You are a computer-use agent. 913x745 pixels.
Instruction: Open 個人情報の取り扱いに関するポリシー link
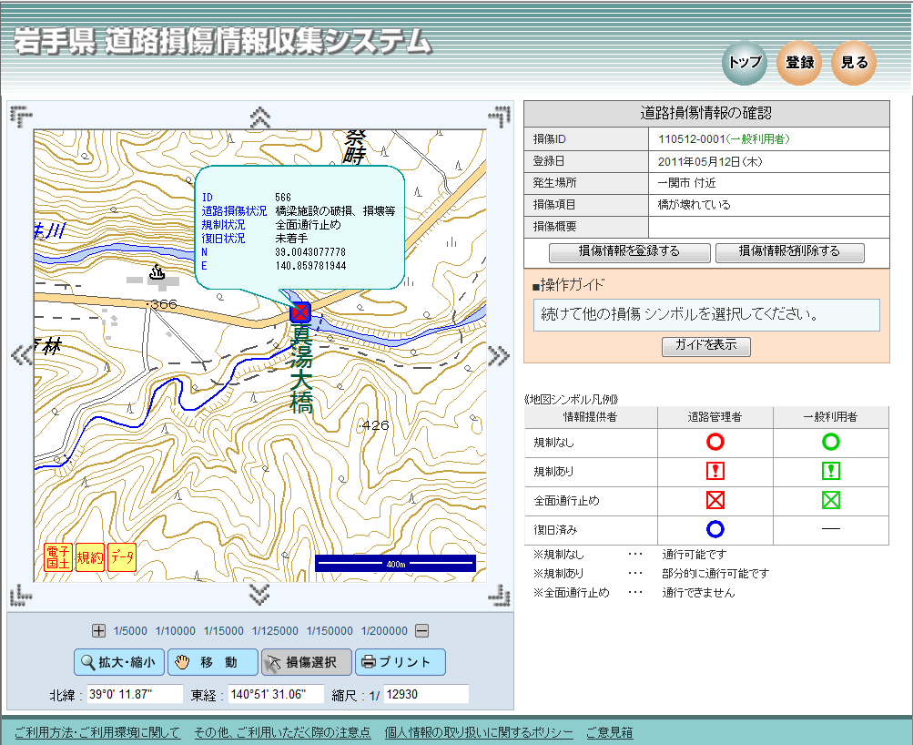coord(479,732)
